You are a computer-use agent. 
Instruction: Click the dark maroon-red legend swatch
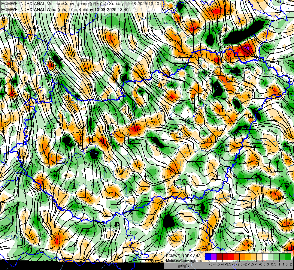tap(220, 257)
